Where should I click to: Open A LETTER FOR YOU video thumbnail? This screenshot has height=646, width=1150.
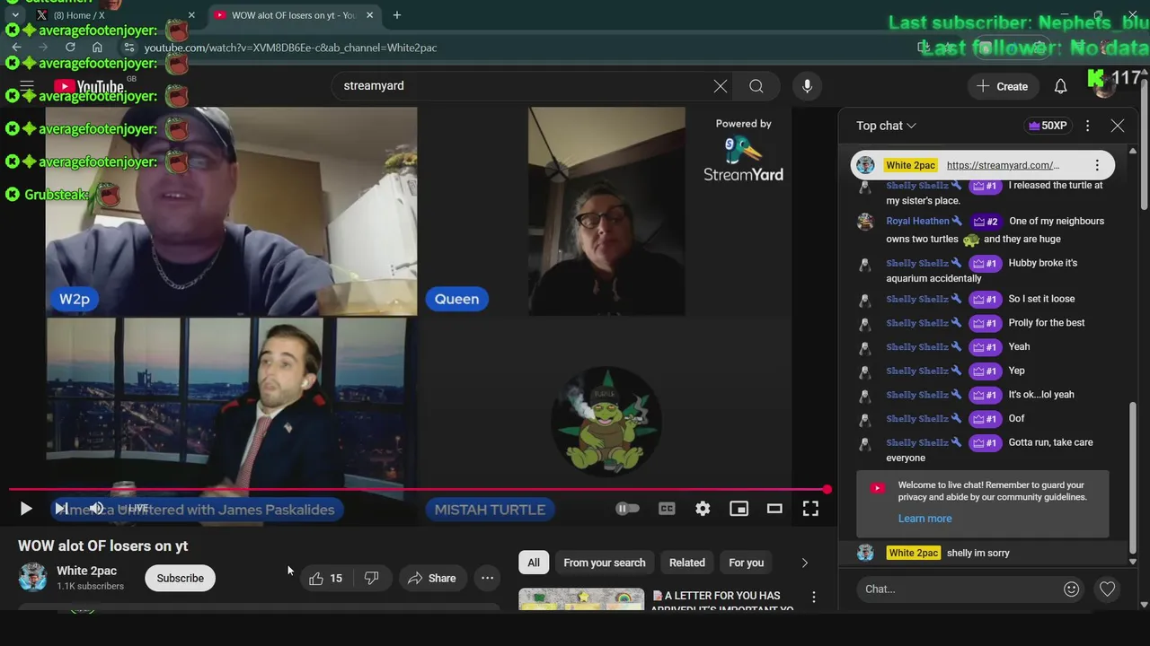tap(581, 599)
